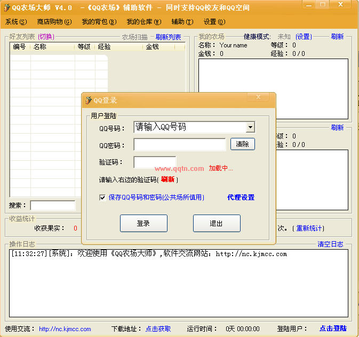Click the 'Your name' farm name text
This screenshot has width=359, height=337.
click(x=233, y=45)
